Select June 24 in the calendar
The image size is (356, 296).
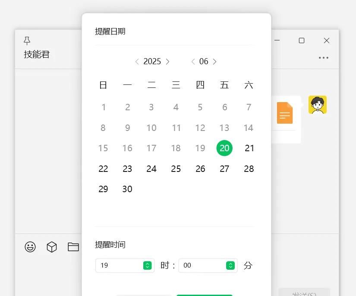(x=151, y=169)
